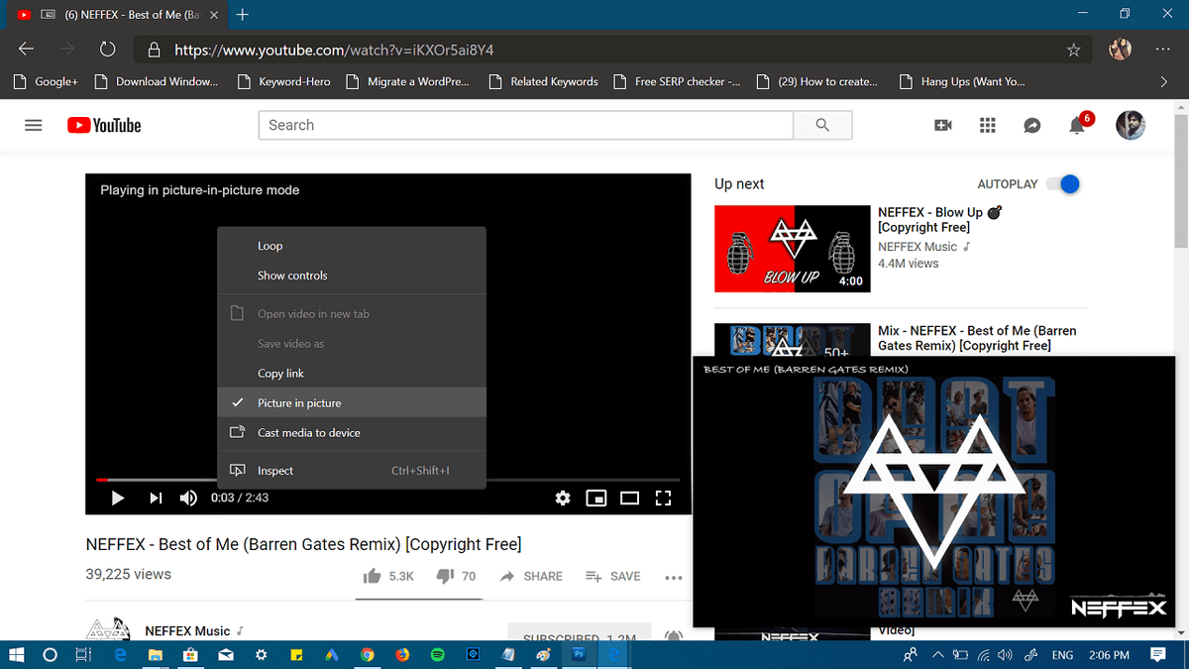1189x669 pixels.
Task: Mute the video volume icon
Action: (188, 498)
